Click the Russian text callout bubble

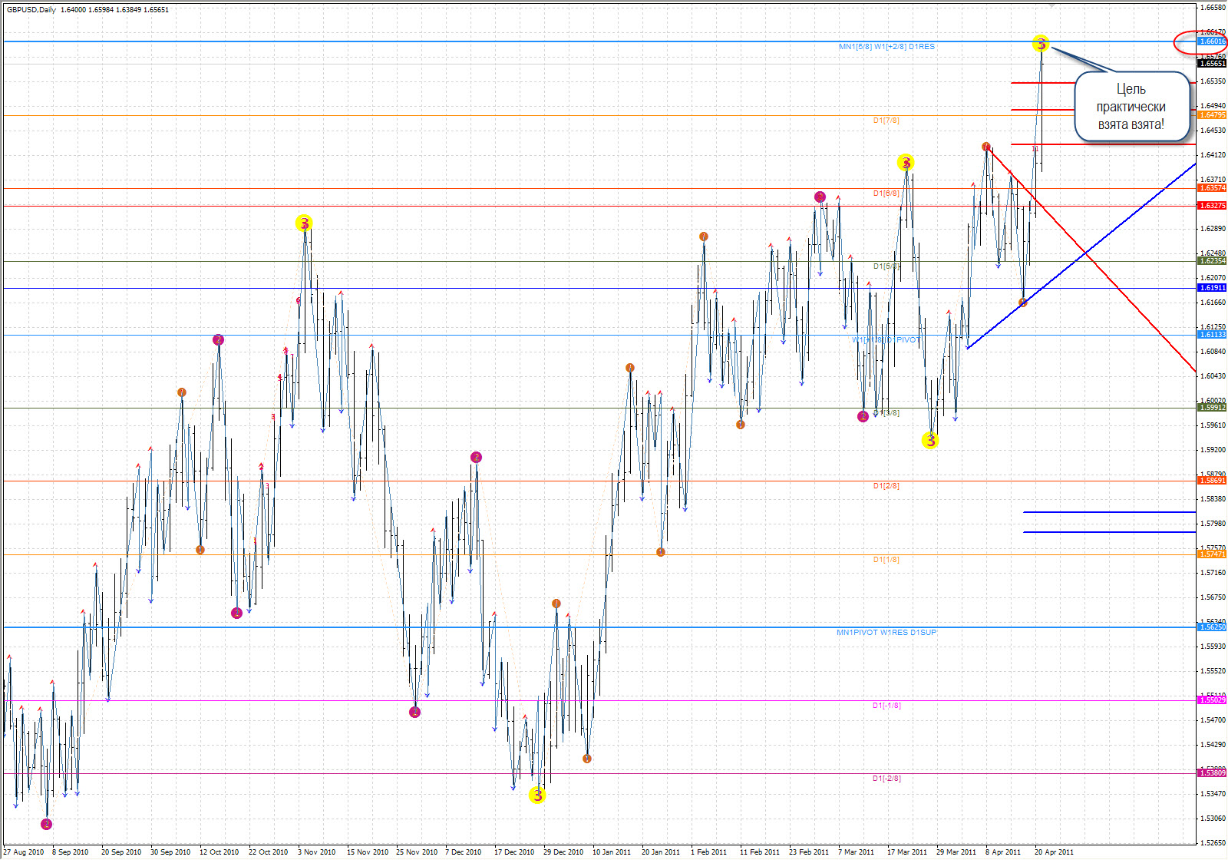1131,107
